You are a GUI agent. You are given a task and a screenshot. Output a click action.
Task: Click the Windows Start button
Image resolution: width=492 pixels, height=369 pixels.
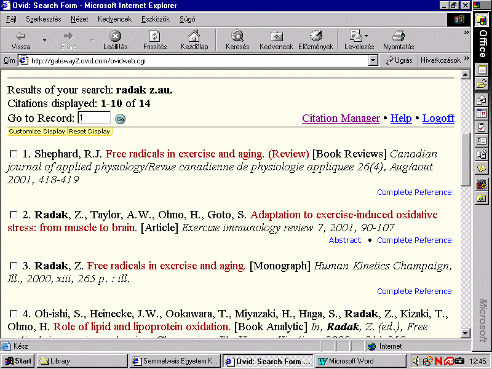coord(18,361)
